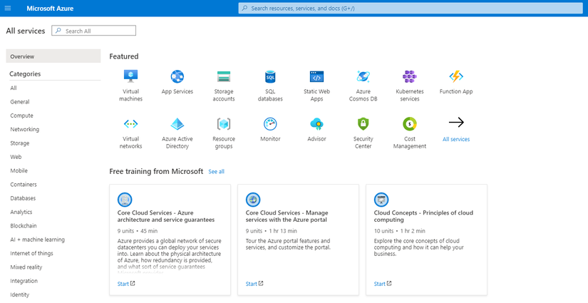Screen dimensions: 588x303
Task: Click Manage services training card icon
Action: click(x=253, y=200)
